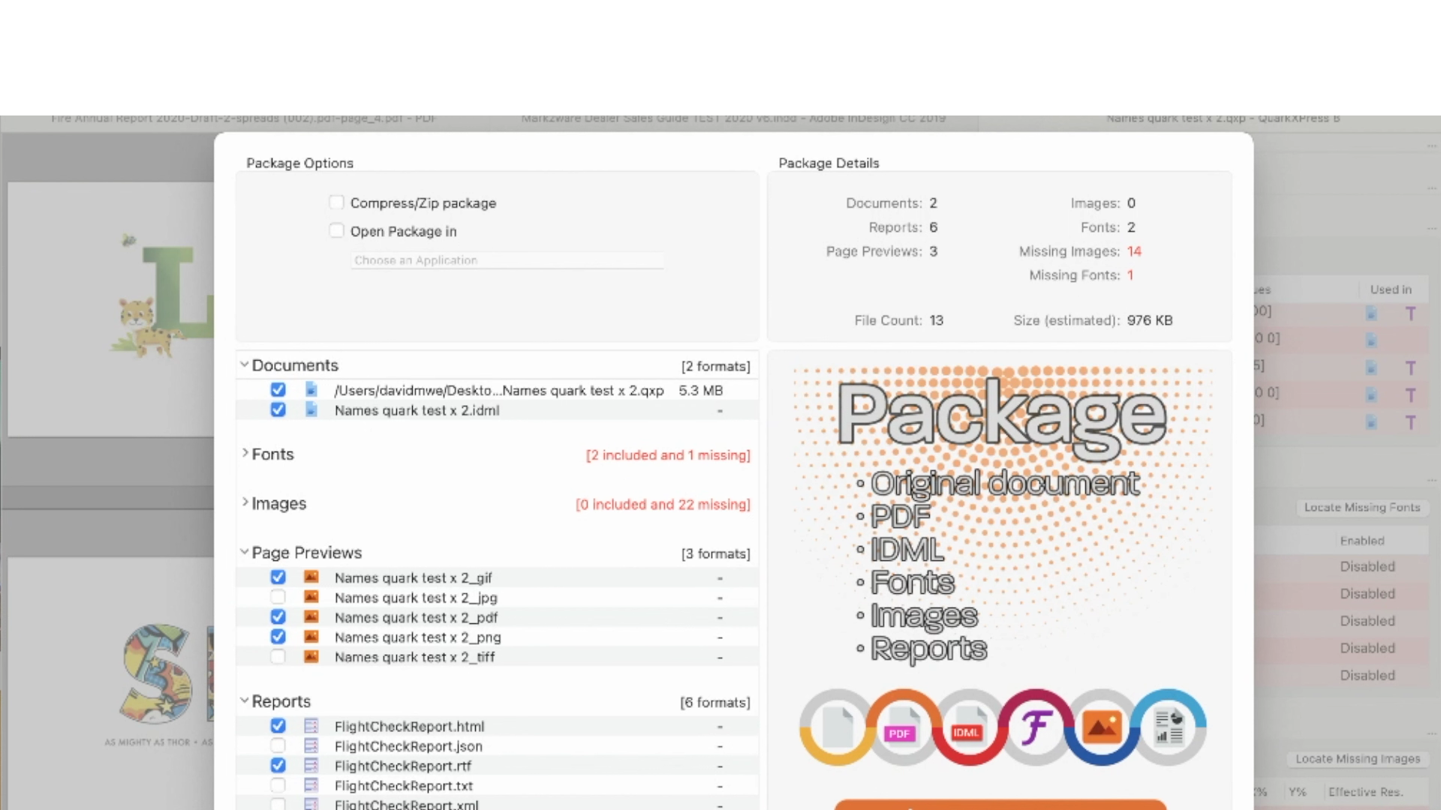Enable the Compress/Zip package checkbox
The width and height of the screenshot is (1441, 810).
tap(335, 202)
